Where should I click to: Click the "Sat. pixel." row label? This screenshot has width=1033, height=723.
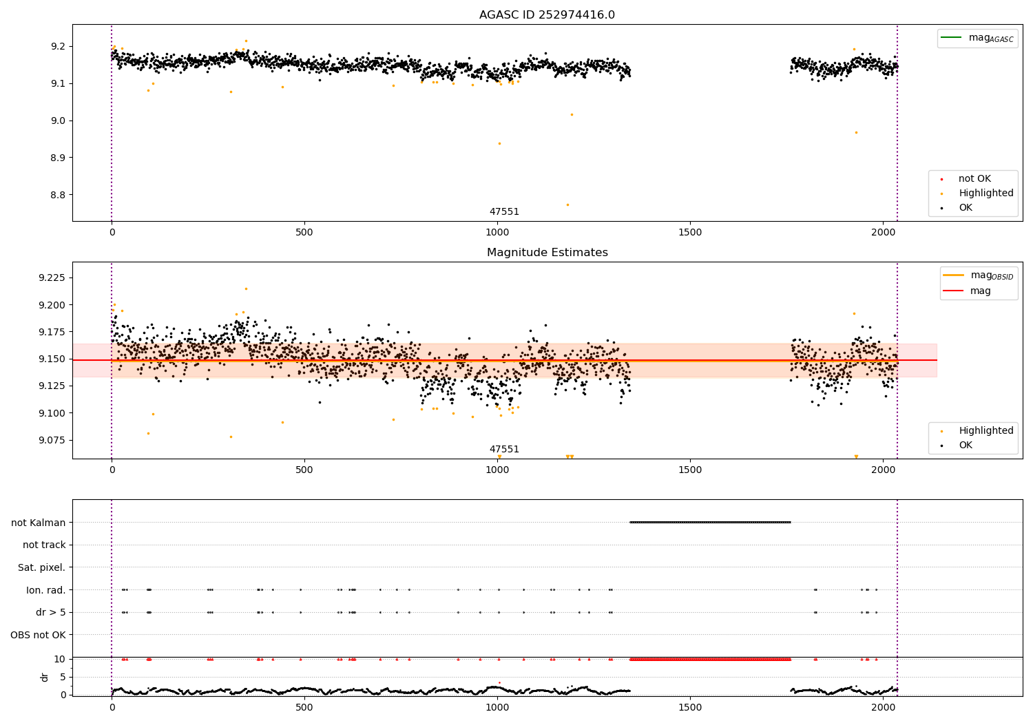(x=42, y=567)
